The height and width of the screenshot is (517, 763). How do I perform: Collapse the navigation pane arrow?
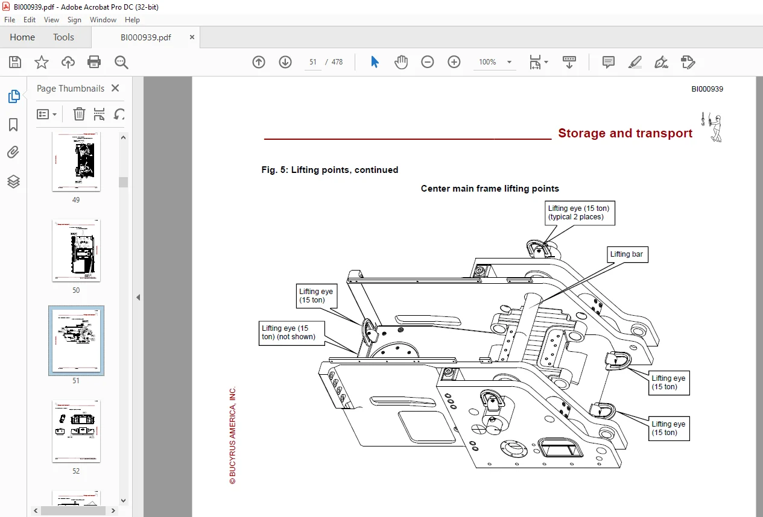pyautogui.click(x=138, y=297)
